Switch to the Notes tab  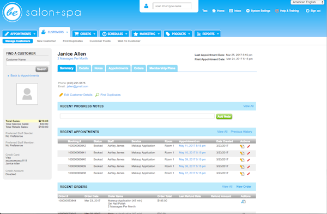[x=99, y=68]
